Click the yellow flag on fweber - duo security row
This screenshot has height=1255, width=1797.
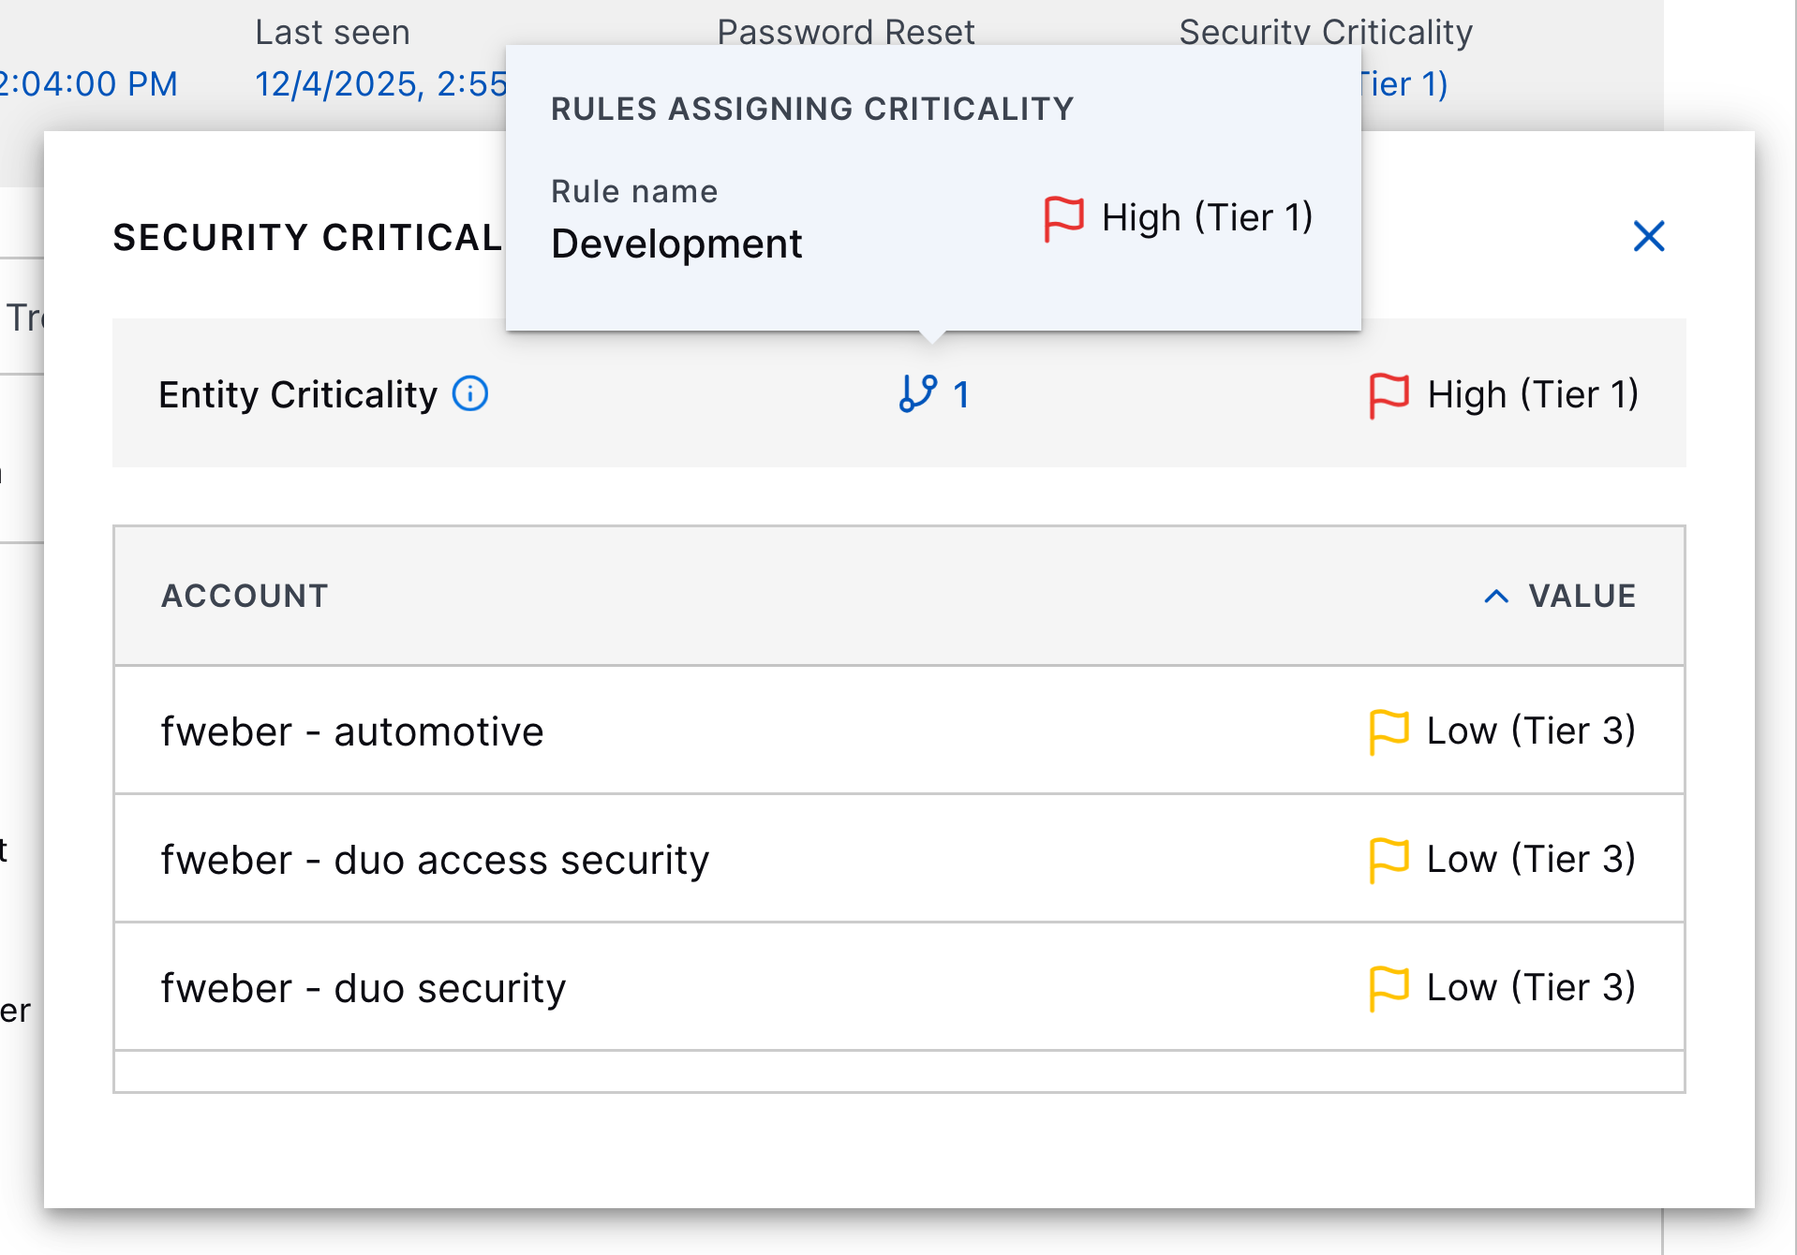pyautogui.click(x=1389, y=986)
